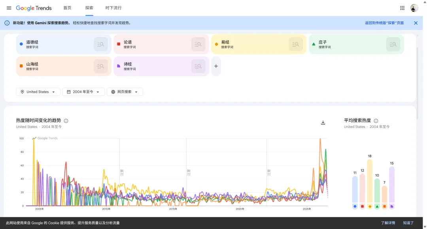
Task: Click info icon beside 平均搜索热度
Action: [376, 121]
